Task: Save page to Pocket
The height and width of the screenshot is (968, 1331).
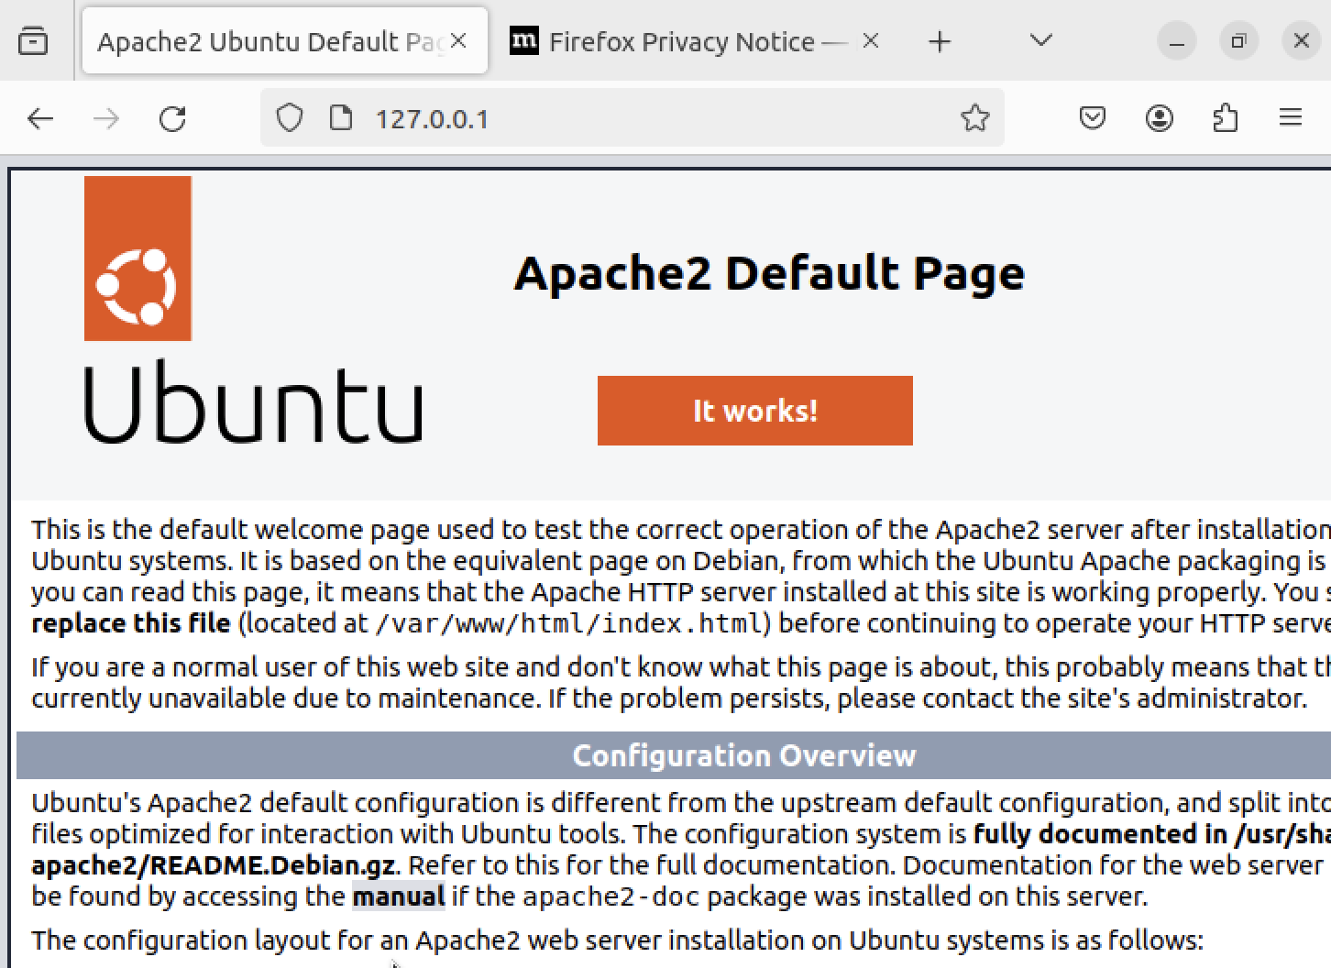Action: pyautogui.click(x=1092, y=118)
